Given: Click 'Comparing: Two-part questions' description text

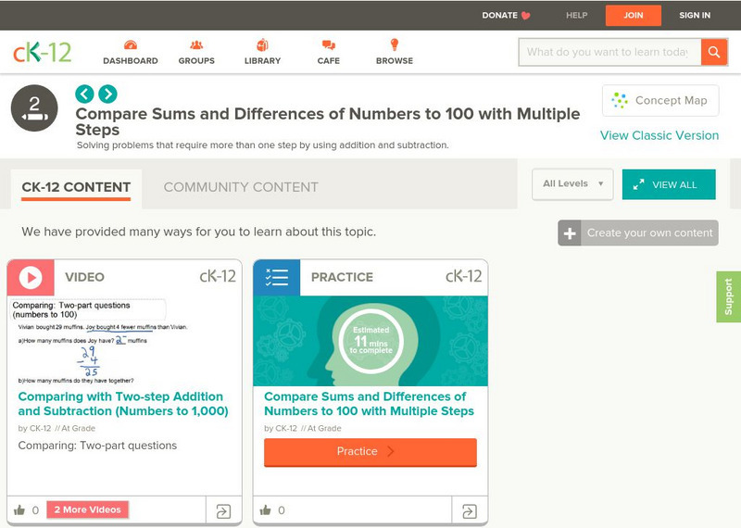Looking at the screenshot, I should click(97, 446).
